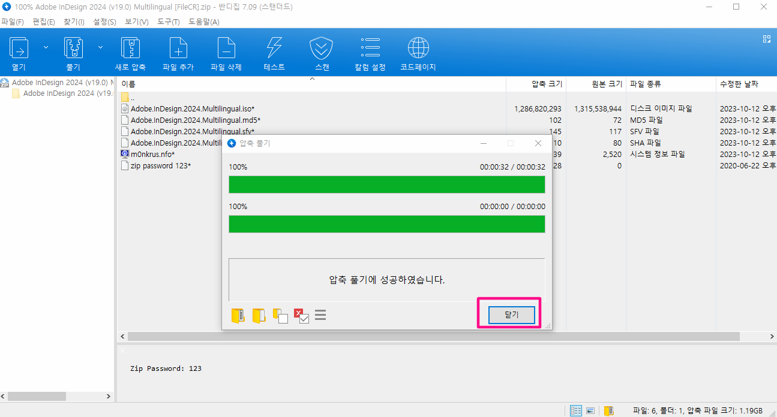Click the m0nkrus.nfo file icon
Image resolution: width=777 pixels, height=417 pixels.
tap(125, 154)
